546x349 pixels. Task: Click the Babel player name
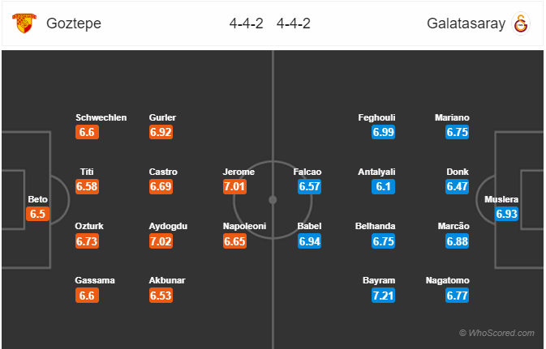pyautogui.click(x=309, y=226)
